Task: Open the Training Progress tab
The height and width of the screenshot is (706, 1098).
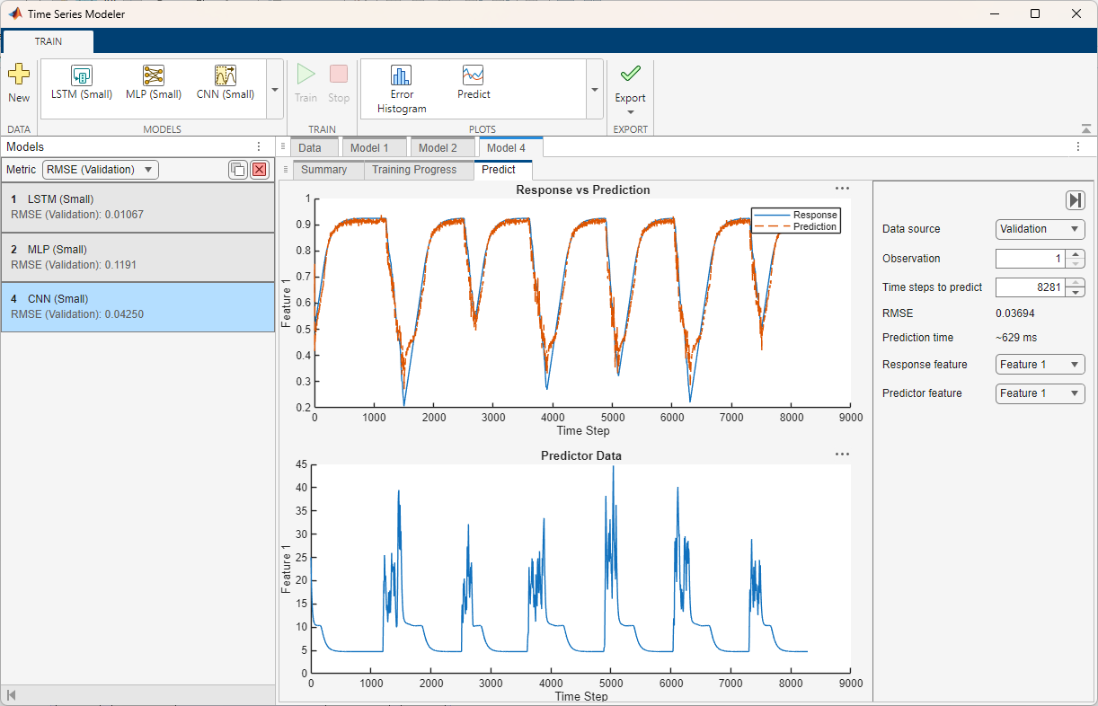Action: [x=414, y=170]
